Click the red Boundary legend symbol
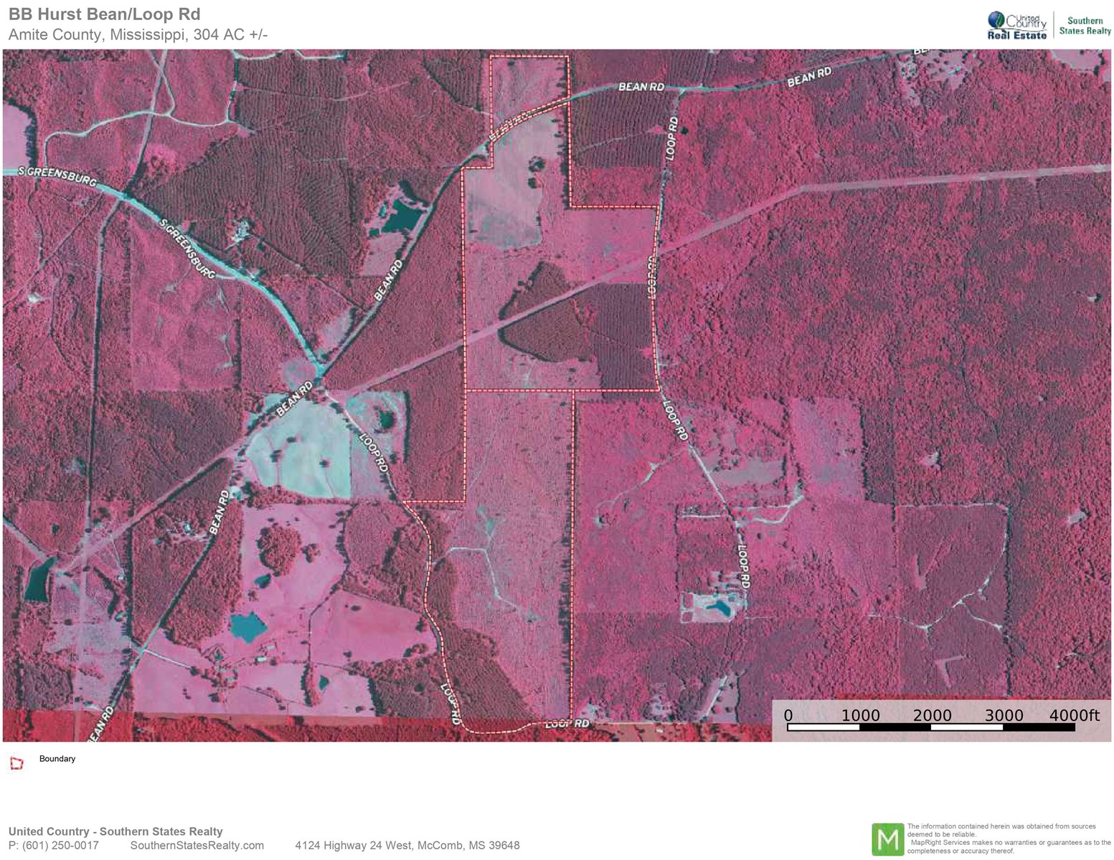Image resolution: width=1114 pixels, height=860 pixels. point(16,763)
